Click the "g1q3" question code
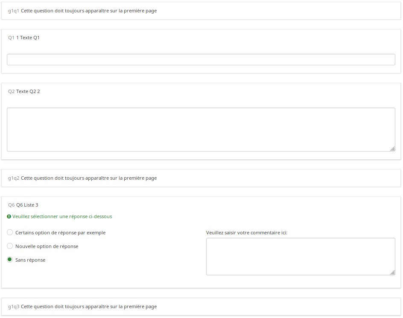The image size is (403, 318). click(x=14, y=306)
